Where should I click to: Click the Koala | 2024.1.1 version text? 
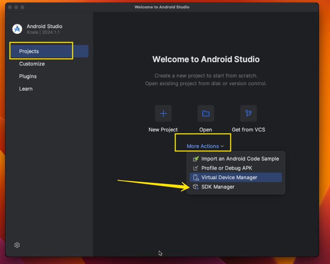43,32
